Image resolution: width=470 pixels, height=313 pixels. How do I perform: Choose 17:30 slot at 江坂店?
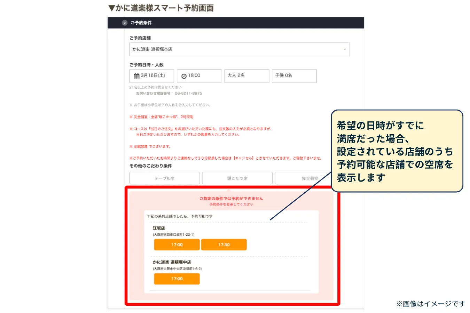click(224, 244)
